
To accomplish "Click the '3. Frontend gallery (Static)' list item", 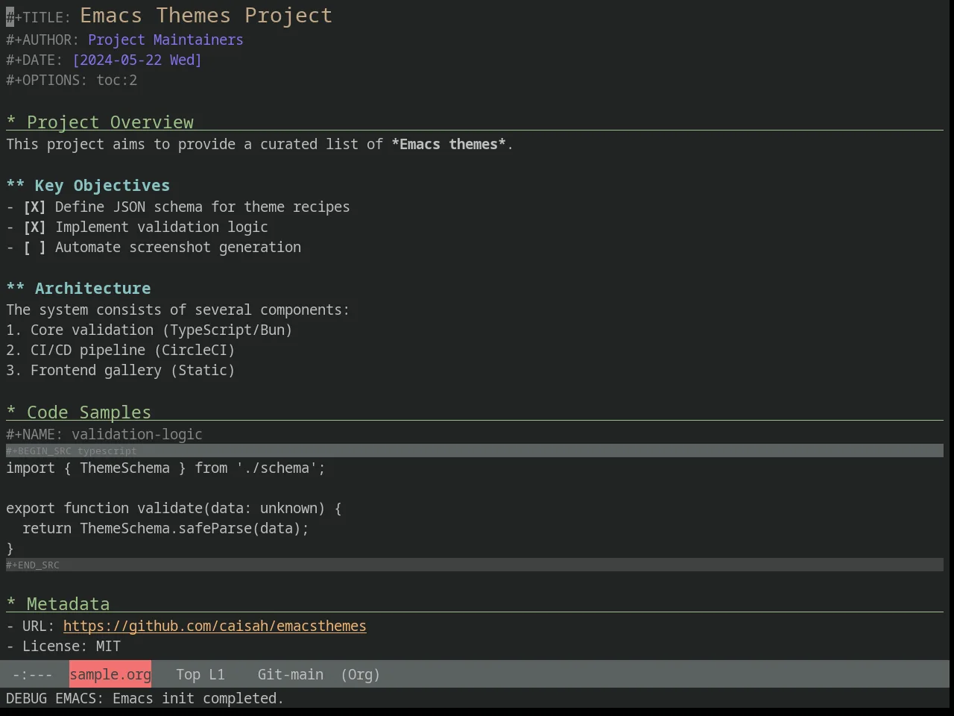I will pos(121,371).
